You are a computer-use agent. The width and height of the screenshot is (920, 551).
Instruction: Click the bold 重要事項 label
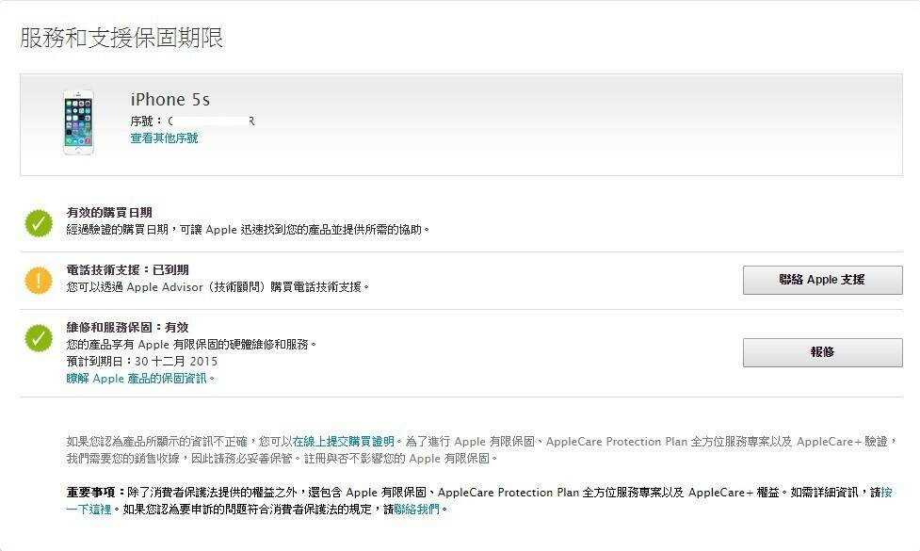pyautogui.click(x=94, y=493)
